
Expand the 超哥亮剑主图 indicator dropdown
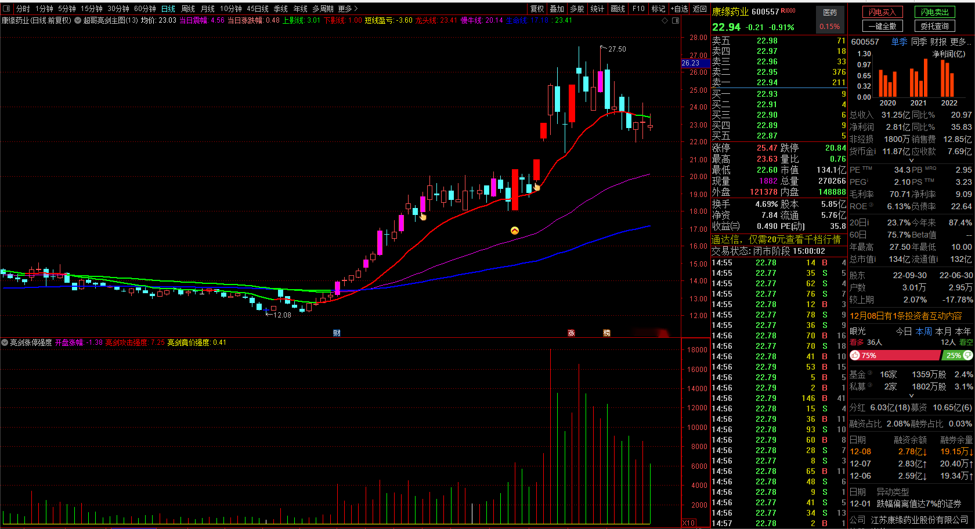click(78, 20)
